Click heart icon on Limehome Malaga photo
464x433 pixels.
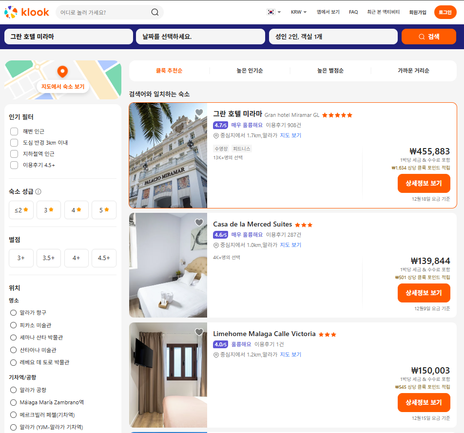pos(199,332)
